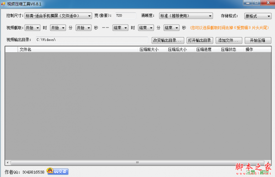Click the 压缩状态 column header
This screenshot has width=275, height=177.
pos(231,49)
